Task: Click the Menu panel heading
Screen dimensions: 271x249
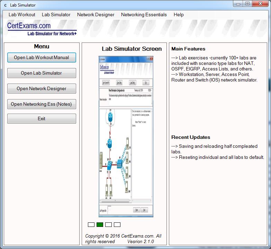Action: click(42, 46)
